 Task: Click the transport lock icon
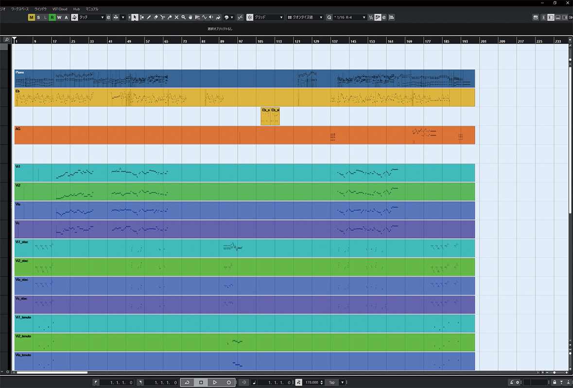[x=555, y=382]
